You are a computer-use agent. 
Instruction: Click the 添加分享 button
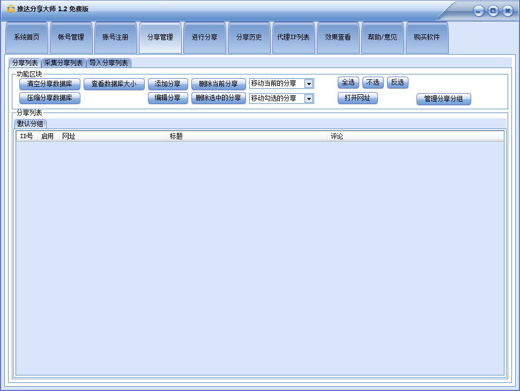[x=168, y=84]
